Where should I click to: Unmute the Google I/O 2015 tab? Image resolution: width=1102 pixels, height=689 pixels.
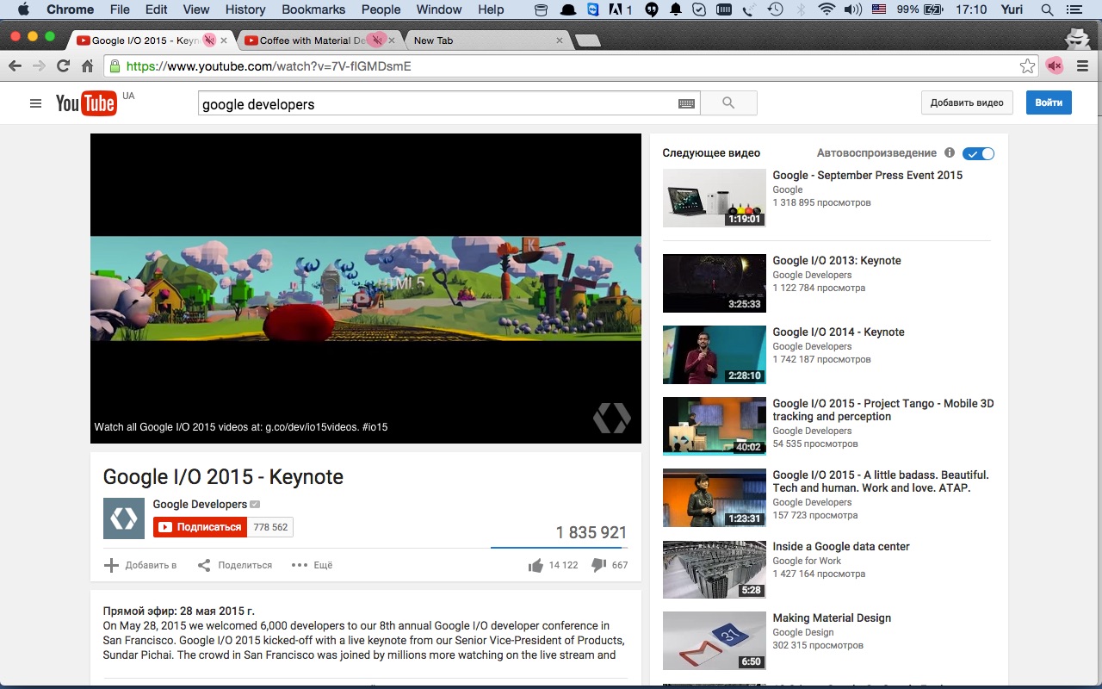click(x=209, y=40)
